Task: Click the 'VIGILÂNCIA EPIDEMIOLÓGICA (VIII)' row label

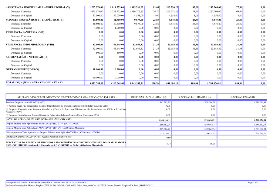Action: [x=30, y=45]
